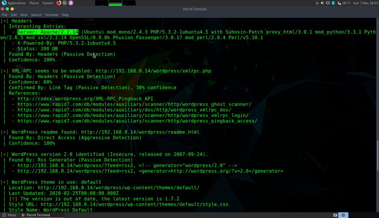Click the battery charging indicator
The image size is (379, 218).
(333, 3)
